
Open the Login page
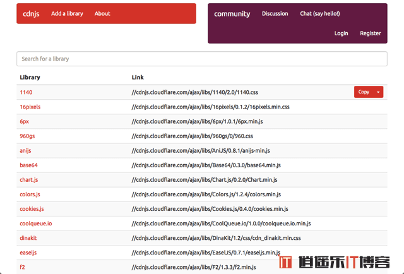tap(341, 33)
